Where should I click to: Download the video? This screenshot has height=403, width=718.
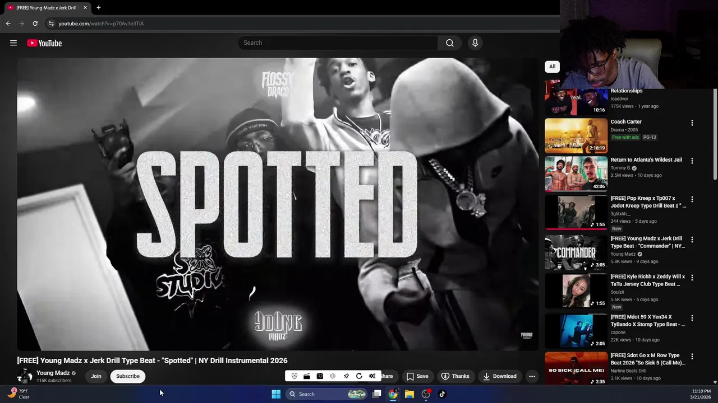[x=500, y=376]
